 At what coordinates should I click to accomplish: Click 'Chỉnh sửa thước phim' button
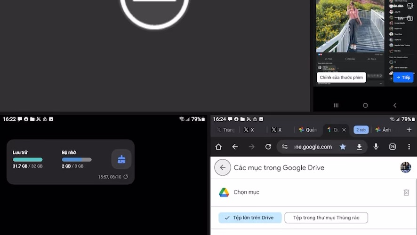click(x=341, y=78)
